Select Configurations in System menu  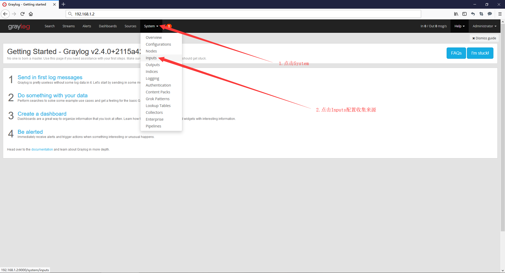(161, 44)
